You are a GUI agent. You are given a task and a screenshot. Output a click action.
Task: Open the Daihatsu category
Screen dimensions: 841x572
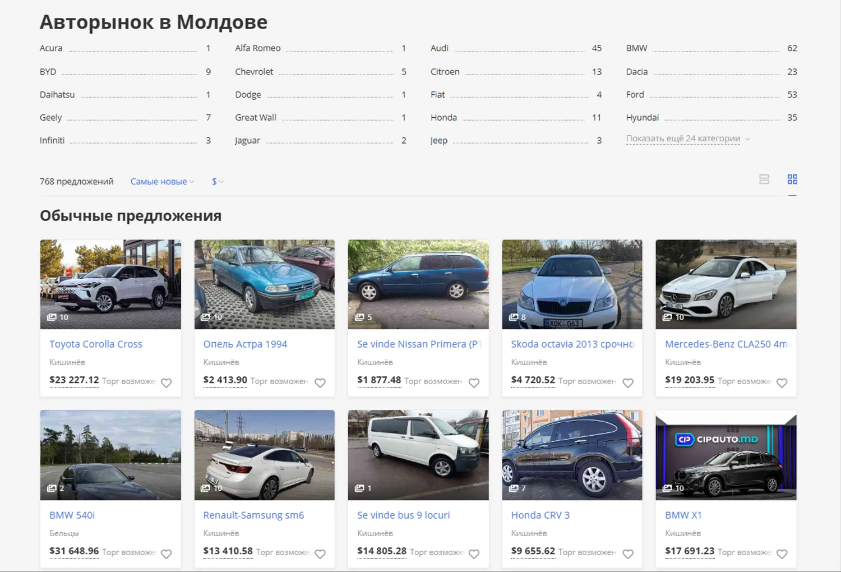[x=57, y=95]
